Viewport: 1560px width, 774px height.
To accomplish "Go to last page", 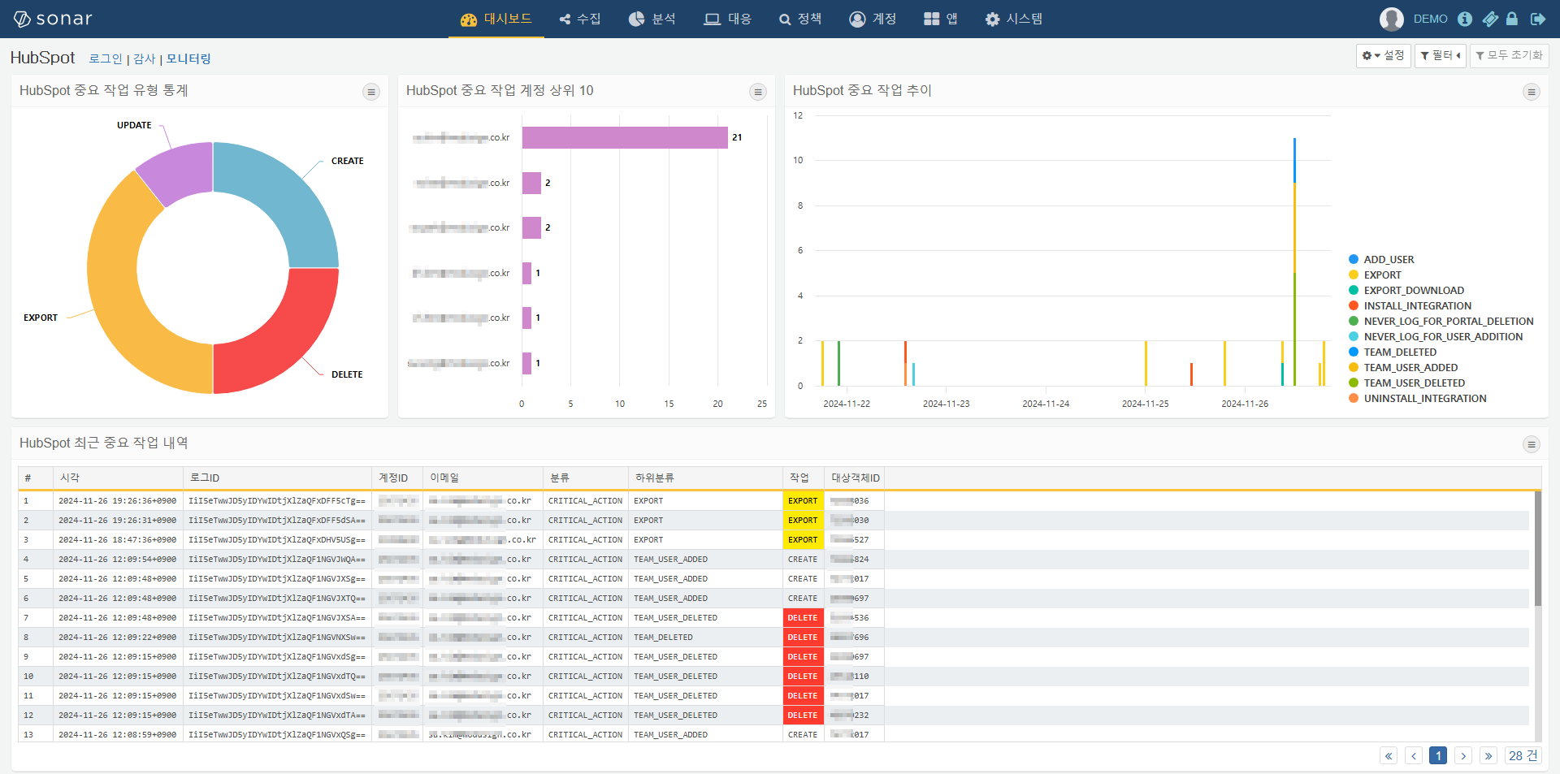I will tap(1488, 755).
